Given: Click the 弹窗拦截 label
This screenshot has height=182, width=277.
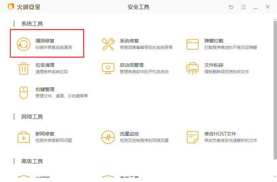Looking at the screenshot, I should pos(214,41).
